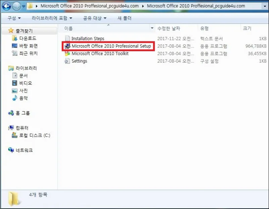This screenshot has width=269, height=209.
Task: Go back with the Back arrow button
Action: point(6,6)
